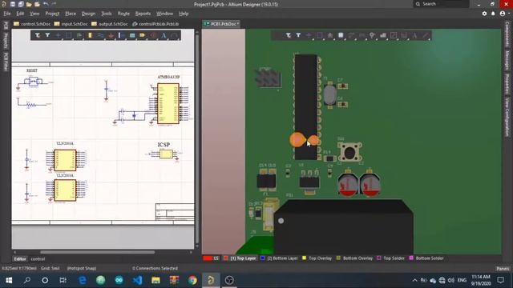The width and height of the screenshot is (513, 288).
Task: Click the Undo arrow in the title bar
Action: [x=46, y=4]
